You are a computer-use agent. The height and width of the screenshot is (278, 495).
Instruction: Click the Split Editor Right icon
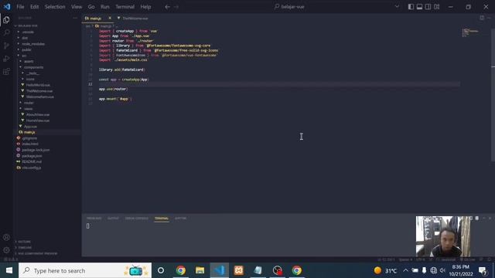tap(482, 18)
